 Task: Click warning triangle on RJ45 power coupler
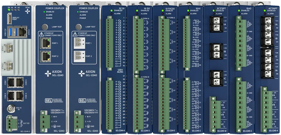pos(41,34)
